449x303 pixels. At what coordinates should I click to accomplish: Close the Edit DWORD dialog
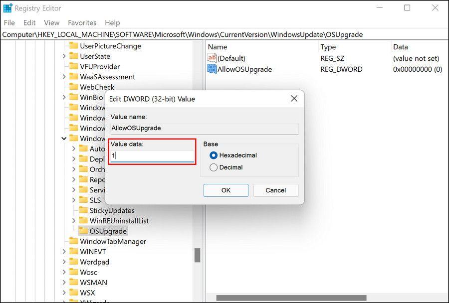(294, 99)
